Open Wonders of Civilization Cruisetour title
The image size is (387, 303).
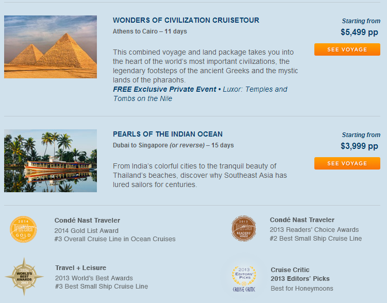tap(186, 20)
